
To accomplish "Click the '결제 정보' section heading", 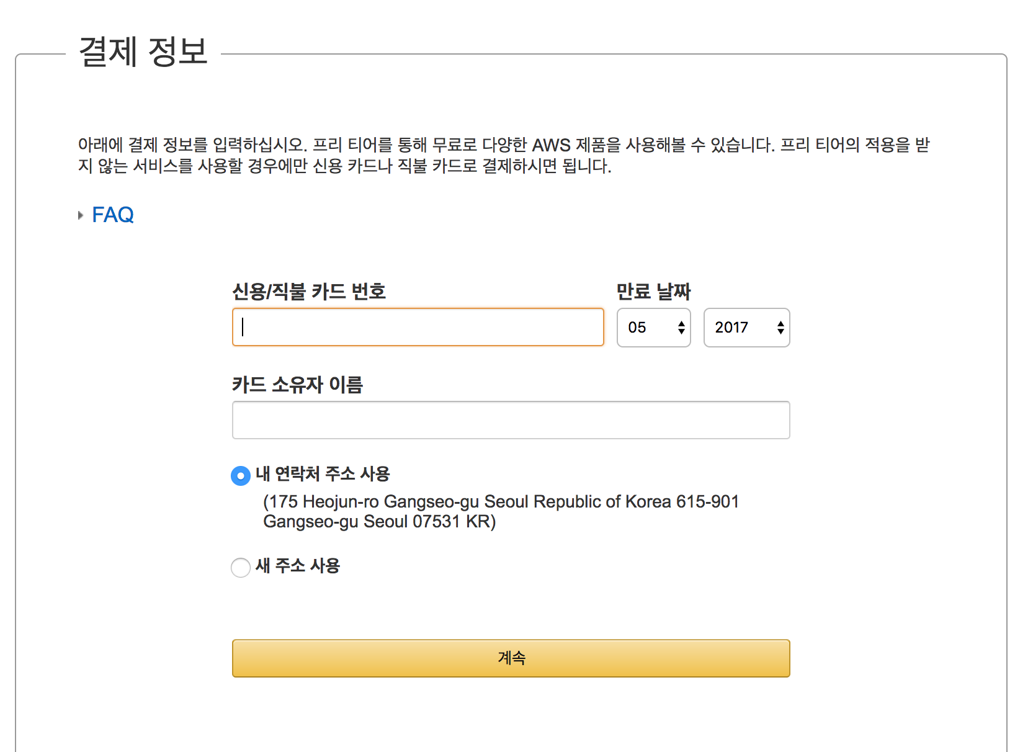I will (143, 51).
